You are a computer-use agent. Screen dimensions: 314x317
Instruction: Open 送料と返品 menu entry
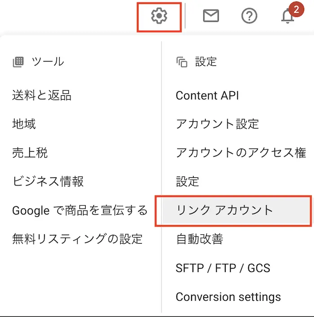[x=42, y=95]
